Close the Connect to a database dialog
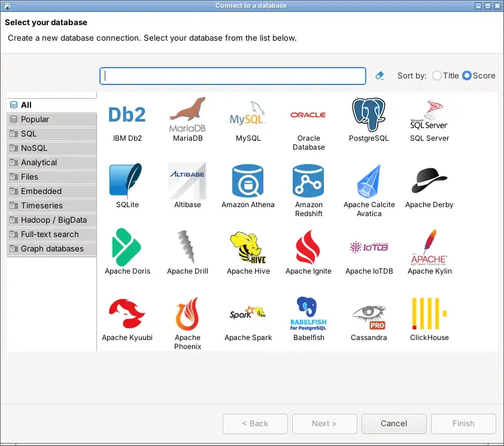The width and height of the screenshot is (504, 446). 497,6
